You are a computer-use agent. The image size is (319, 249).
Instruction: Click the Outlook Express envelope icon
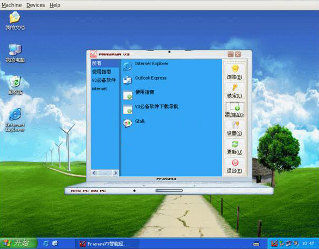pyautogui.click(x=127, y=80)
